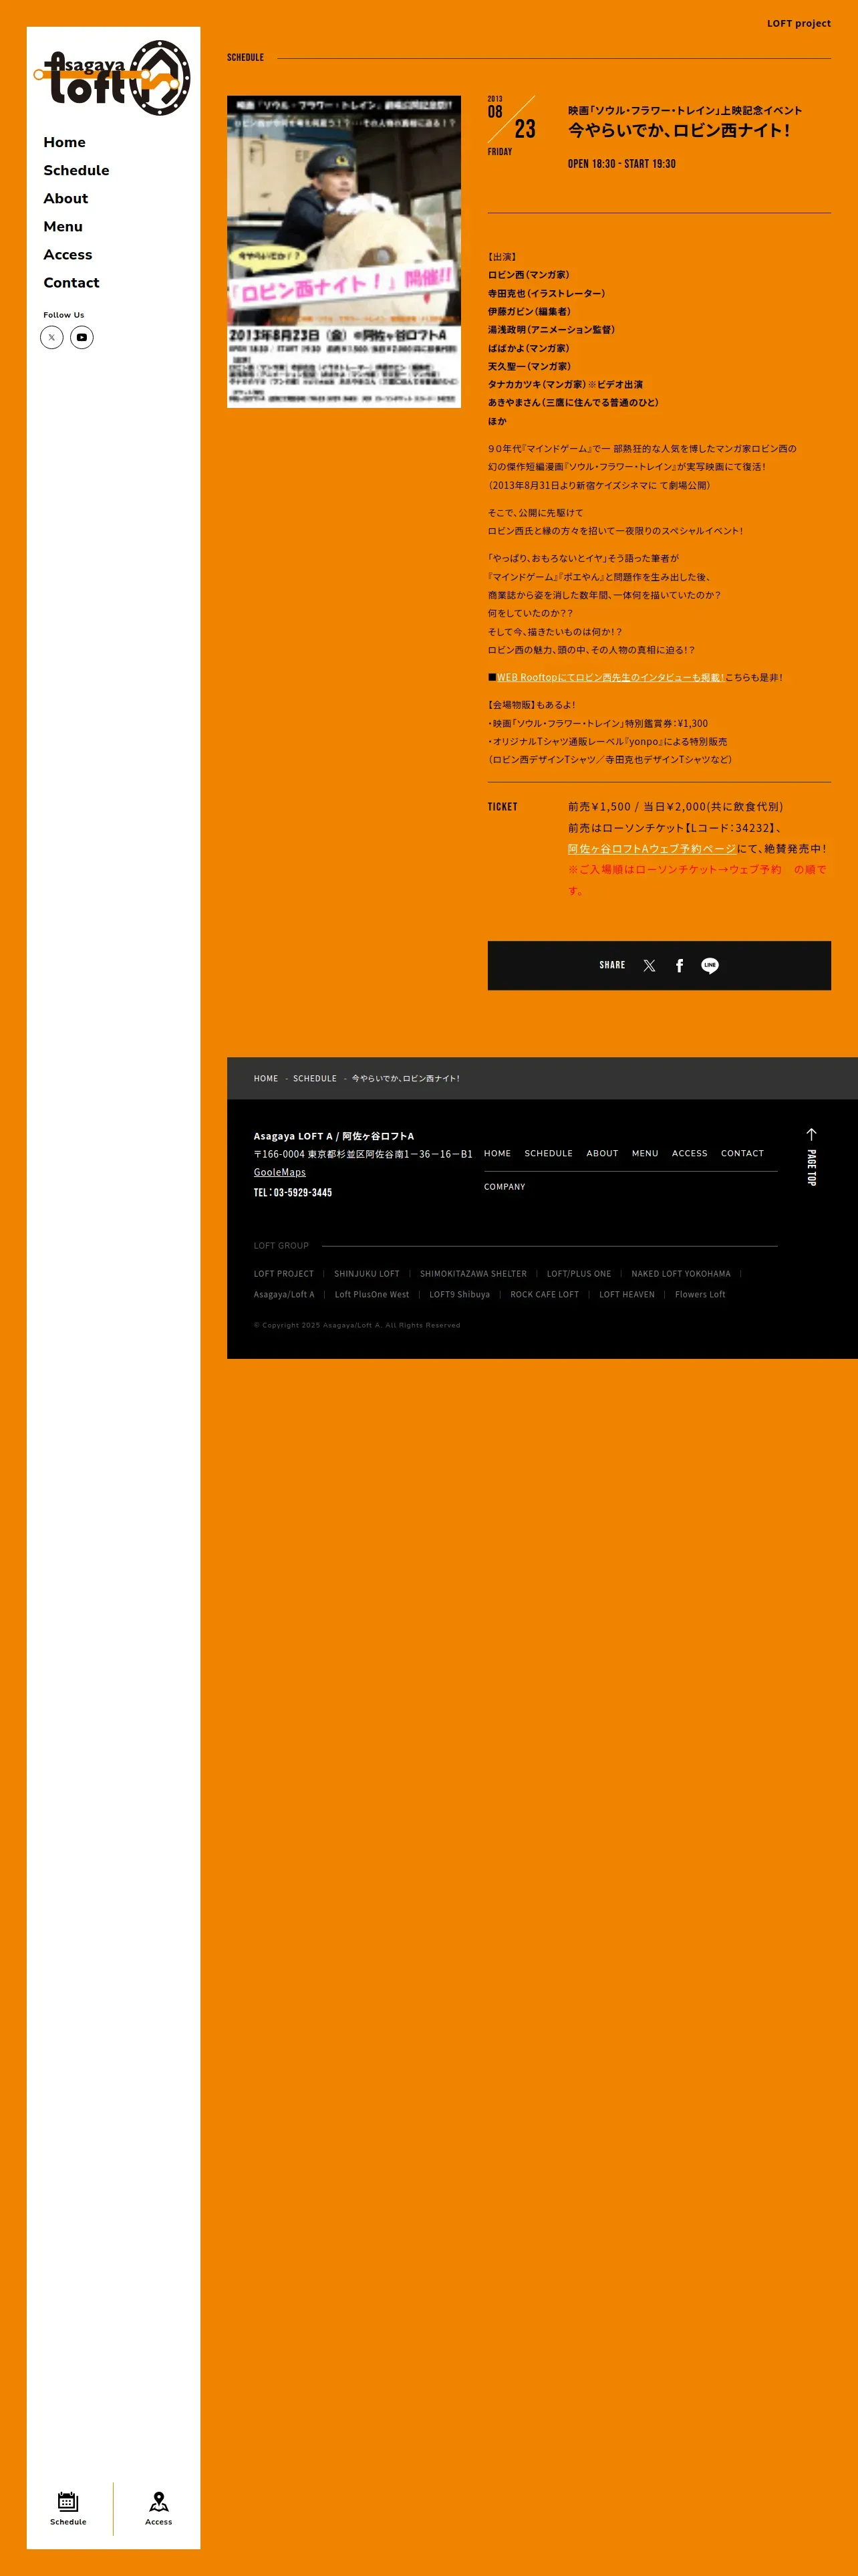Click footer MENU link
This screenshot has height=2576, width=858.
pos(646,1153)
